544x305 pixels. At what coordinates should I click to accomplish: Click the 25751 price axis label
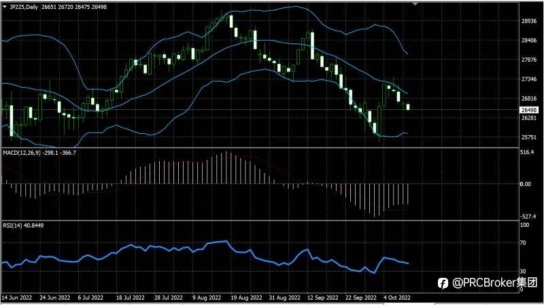[x=529, y=138]
